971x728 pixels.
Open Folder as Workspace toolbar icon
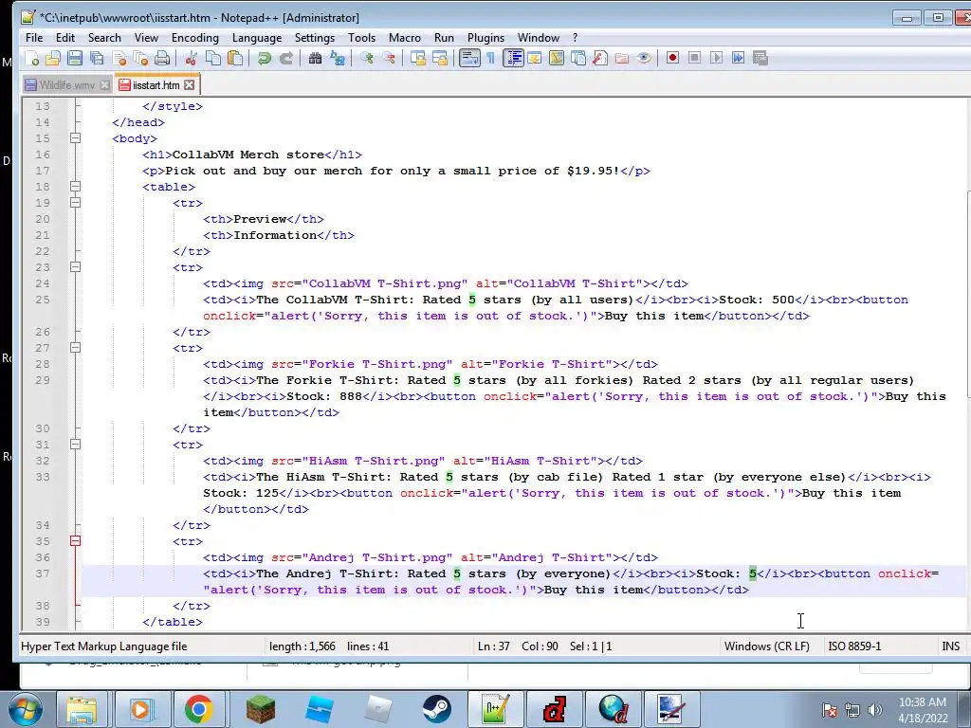click(622, 58)
